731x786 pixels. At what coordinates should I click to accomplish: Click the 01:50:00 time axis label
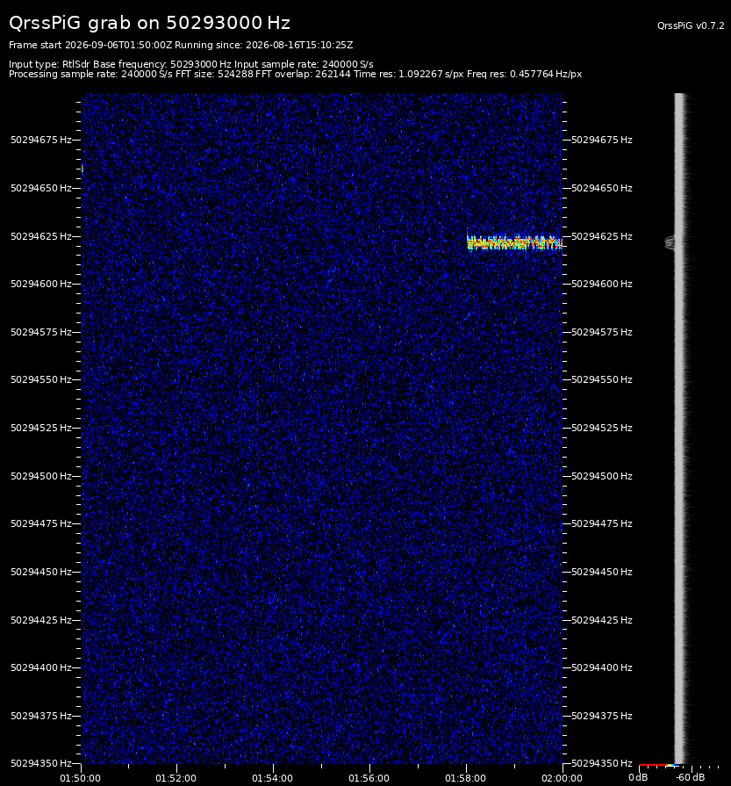pyautogui.click(x=80, y=778)
